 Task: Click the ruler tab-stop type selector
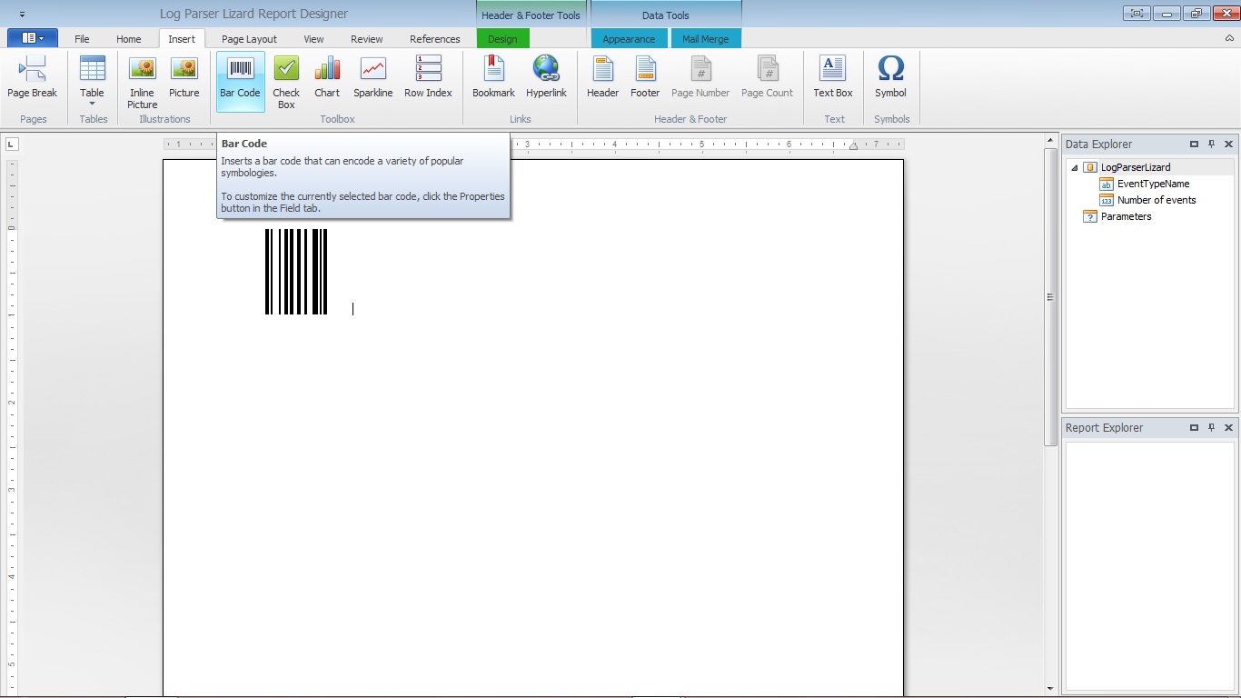(x=12, y=144)
